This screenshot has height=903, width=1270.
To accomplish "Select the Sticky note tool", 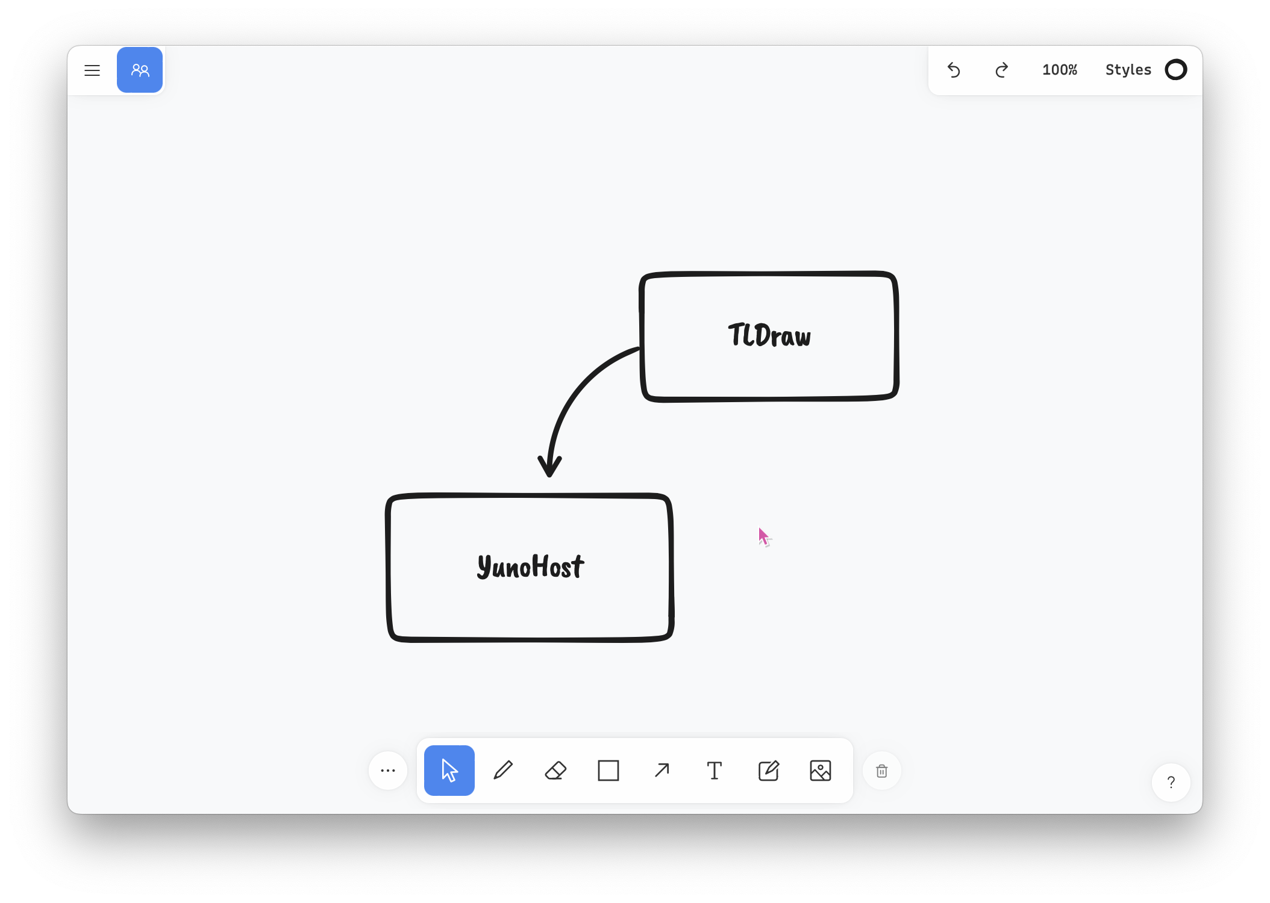I will 768,771.
